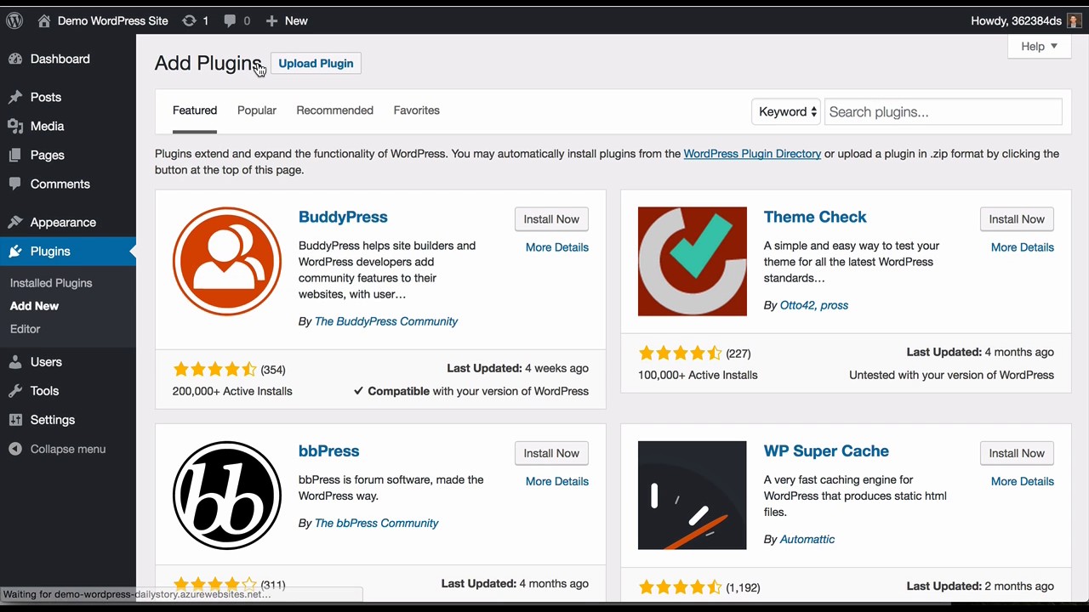This screenshot has width=1089, height=612.
Task: Install the BuddyPress plugin now
Action: pos(551,219)
